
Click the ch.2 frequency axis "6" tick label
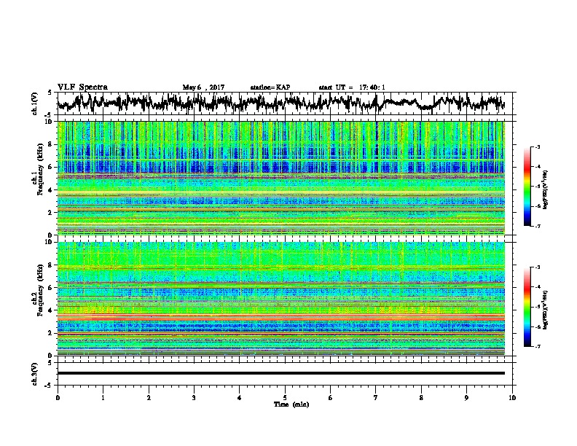[x=51, y=287]
